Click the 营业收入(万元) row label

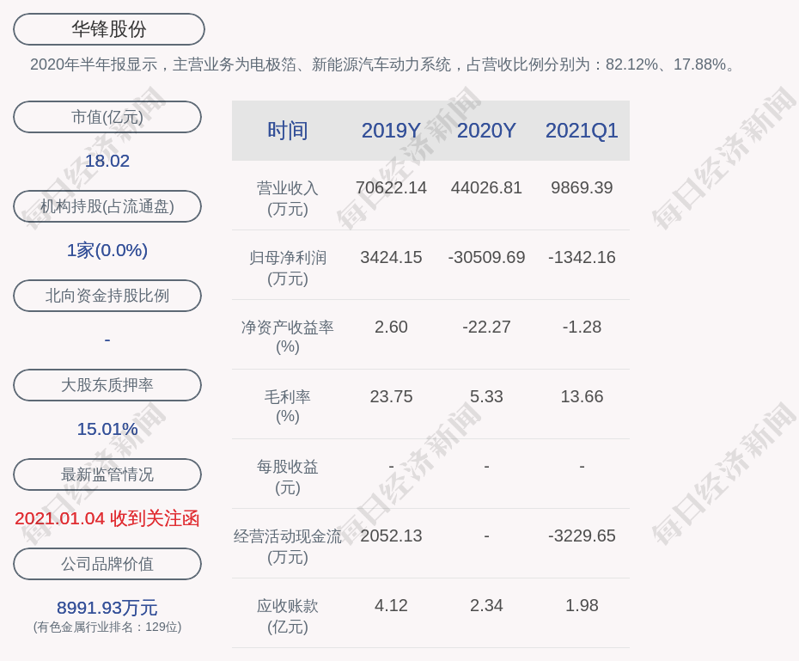pyautogui.click(x=288, y=198)
